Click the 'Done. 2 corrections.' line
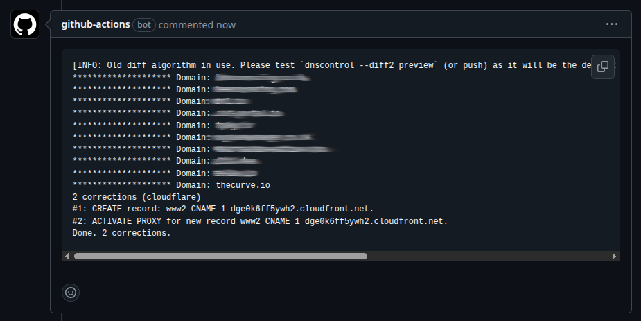 (121, 233)
